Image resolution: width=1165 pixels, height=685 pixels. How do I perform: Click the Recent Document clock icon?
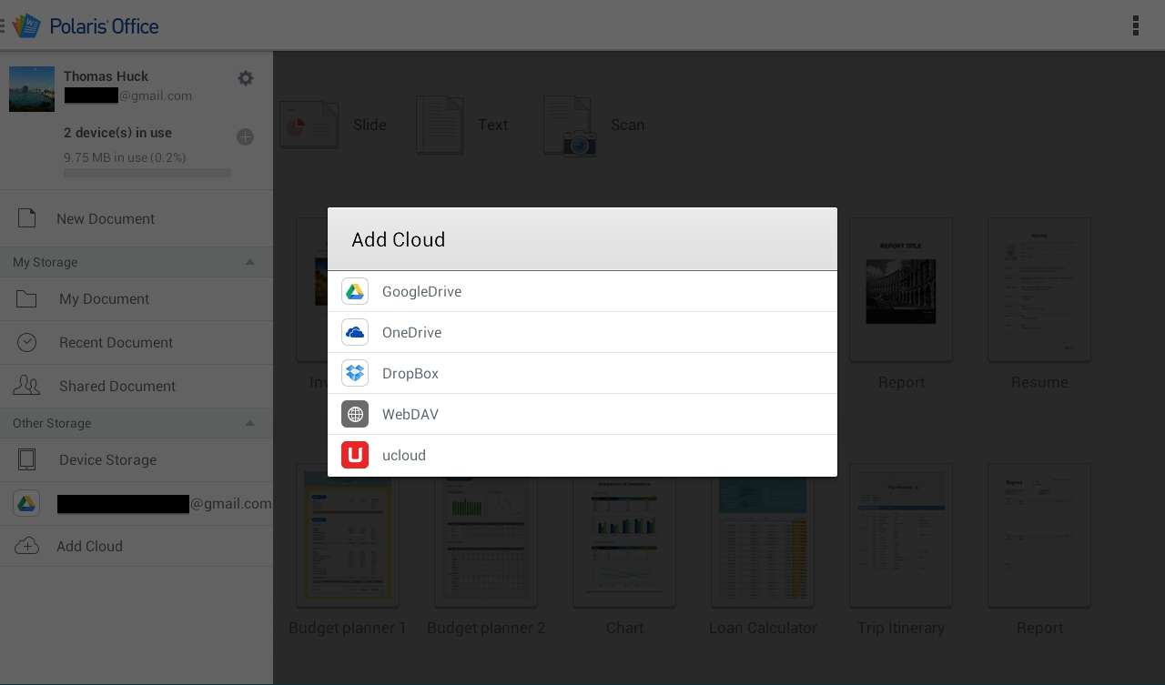(27, 343)
